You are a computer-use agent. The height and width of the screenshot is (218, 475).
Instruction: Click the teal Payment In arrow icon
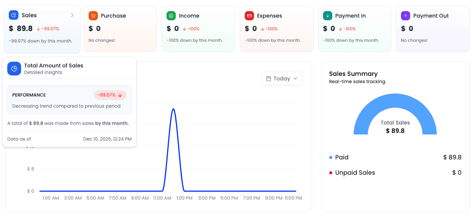click(x=327, y=16)
